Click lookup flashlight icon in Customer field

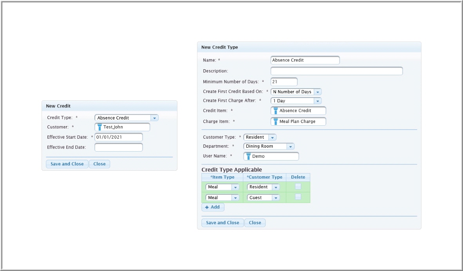click(x=99, y=127)
